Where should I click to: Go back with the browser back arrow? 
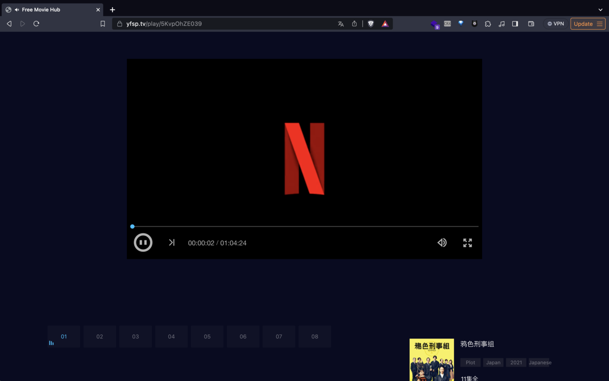click(x=9, y=24)
